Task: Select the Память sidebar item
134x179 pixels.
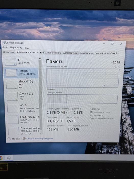Action: pyautogui.click(x=21, y=73)
